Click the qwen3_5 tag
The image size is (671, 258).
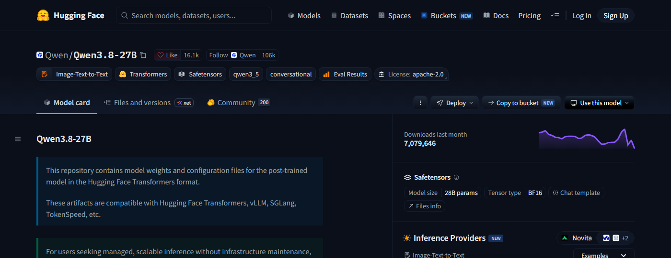pos(246,74)
